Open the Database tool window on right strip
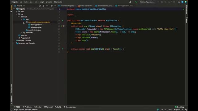Image resolution: width=198 pixels, height=111 pixels. click(x=187, y=10)
